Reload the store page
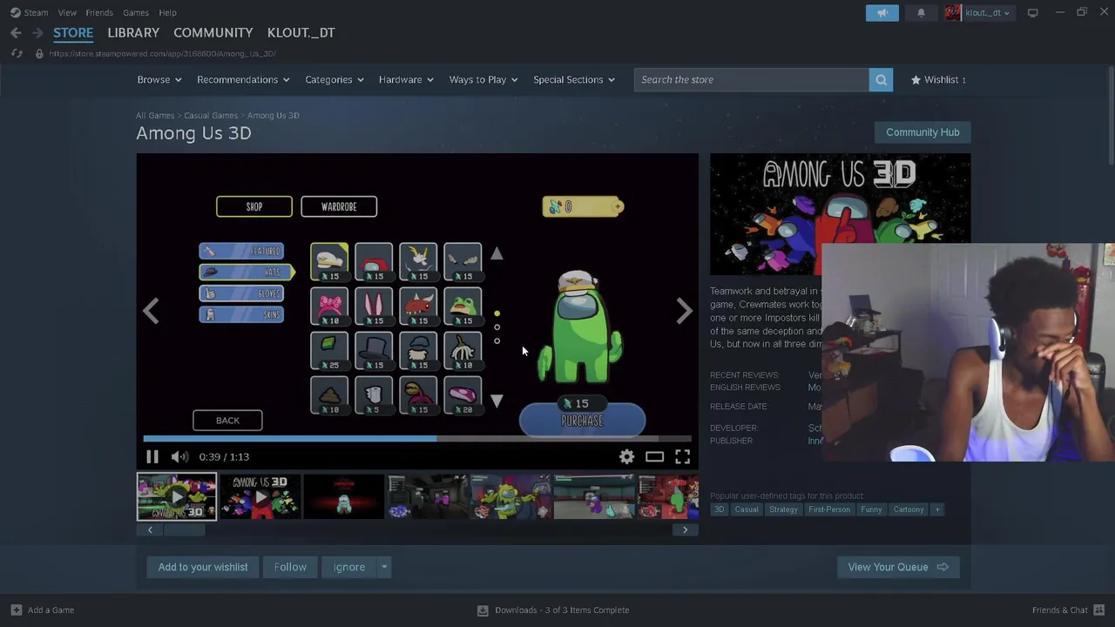 [x=17, y=53]
